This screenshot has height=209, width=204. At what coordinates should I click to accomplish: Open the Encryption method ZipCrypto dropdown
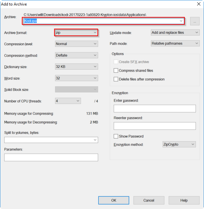179,144
